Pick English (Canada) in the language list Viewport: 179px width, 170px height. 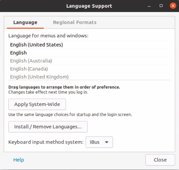pos(89,69)
